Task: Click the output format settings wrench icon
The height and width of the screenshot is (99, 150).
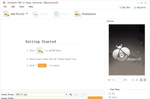Action: point(71,94)
